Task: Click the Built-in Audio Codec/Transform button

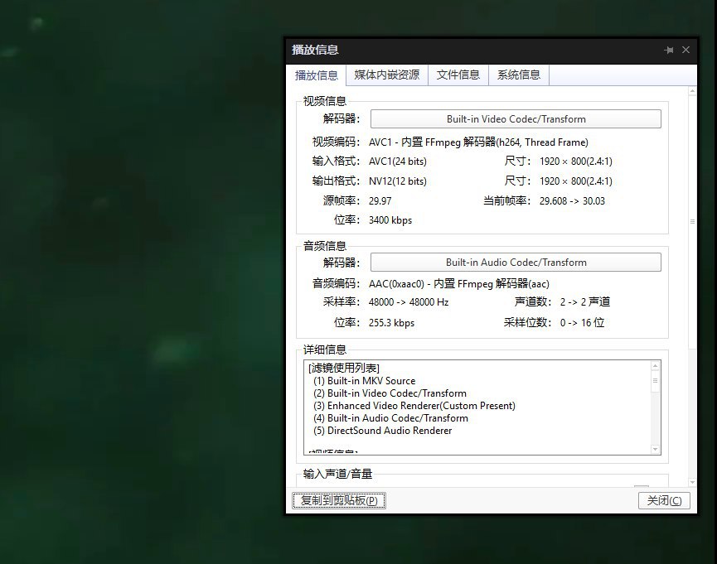Action: click(x=516, y=263)
